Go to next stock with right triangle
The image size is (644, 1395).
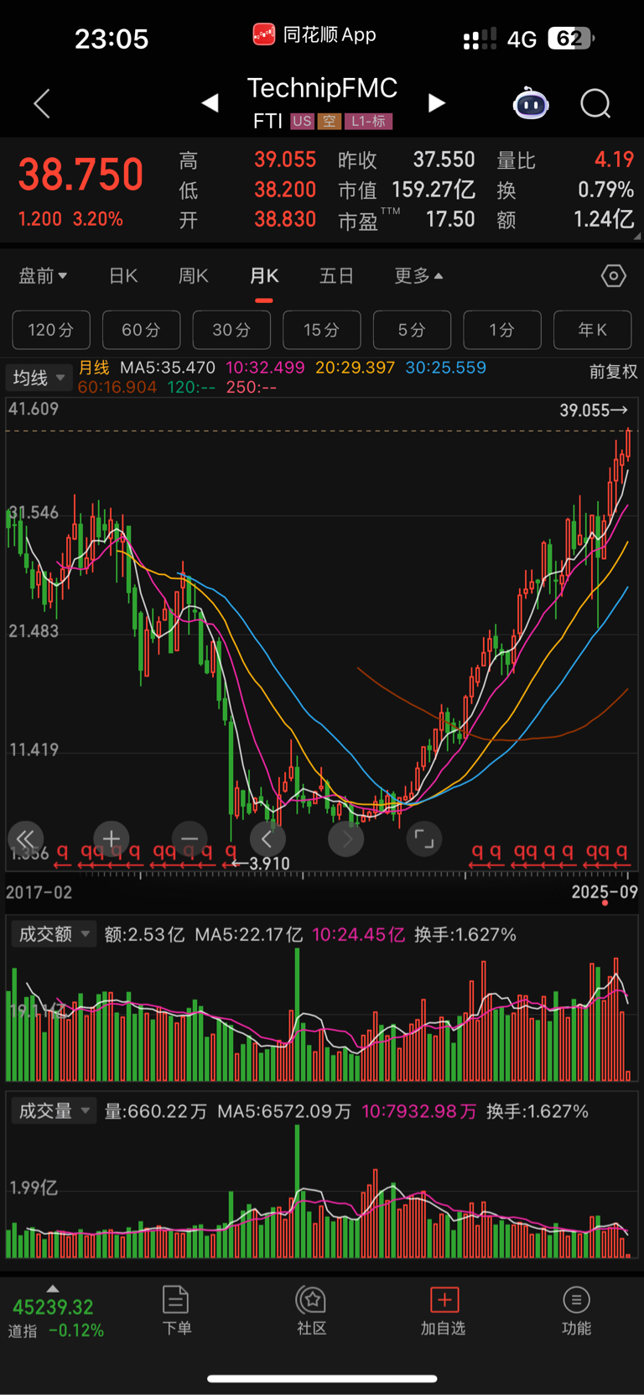coord(436,103)
